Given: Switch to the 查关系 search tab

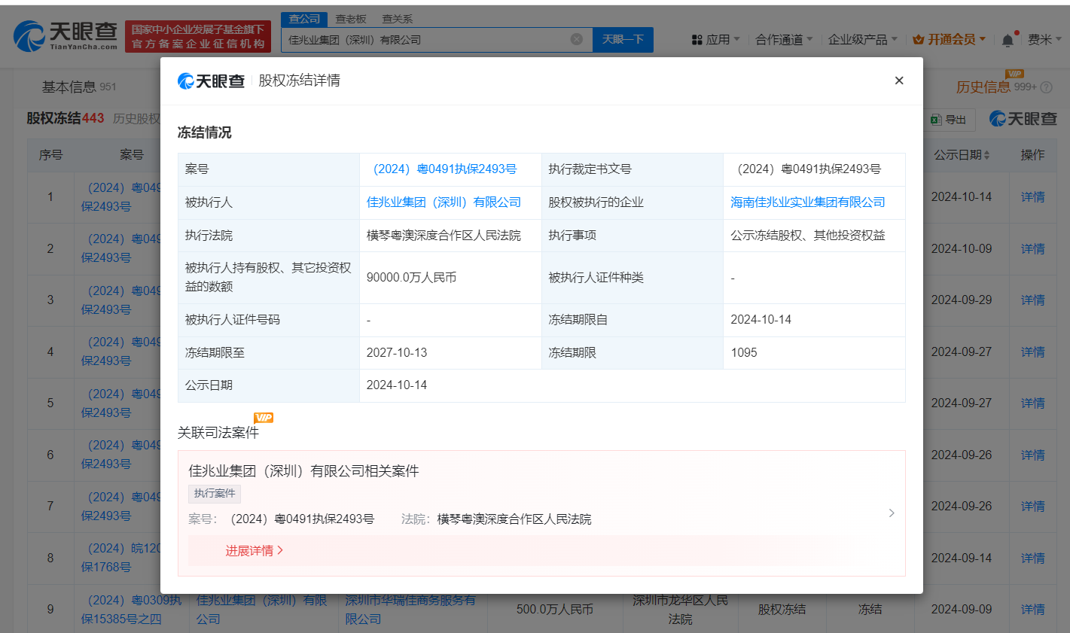Looking at the screenshot, I should tap(397, 19).
